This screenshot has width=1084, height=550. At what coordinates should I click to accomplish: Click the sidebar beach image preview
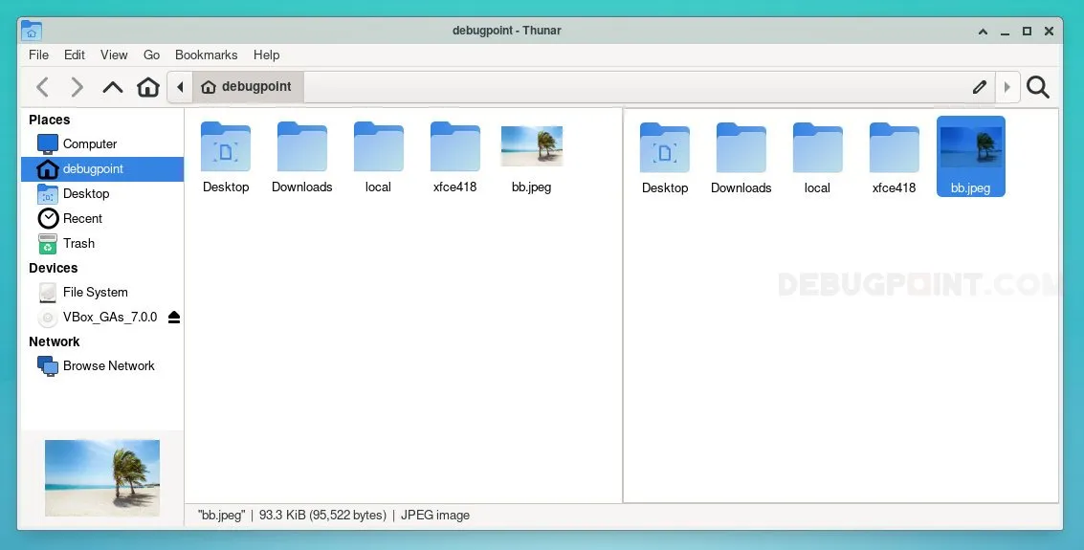click(x=102, y=477)
